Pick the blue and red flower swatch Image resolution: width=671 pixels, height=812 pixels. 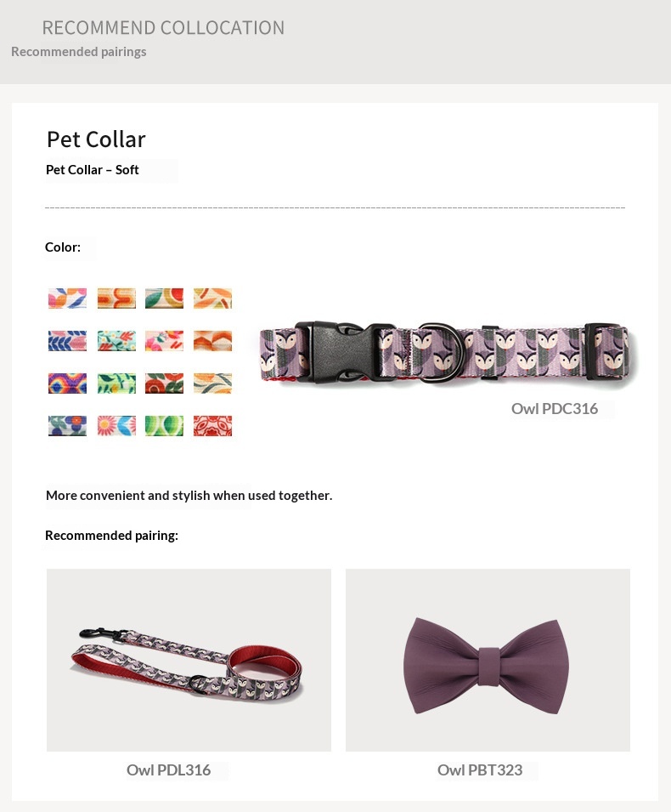point(67,426)
